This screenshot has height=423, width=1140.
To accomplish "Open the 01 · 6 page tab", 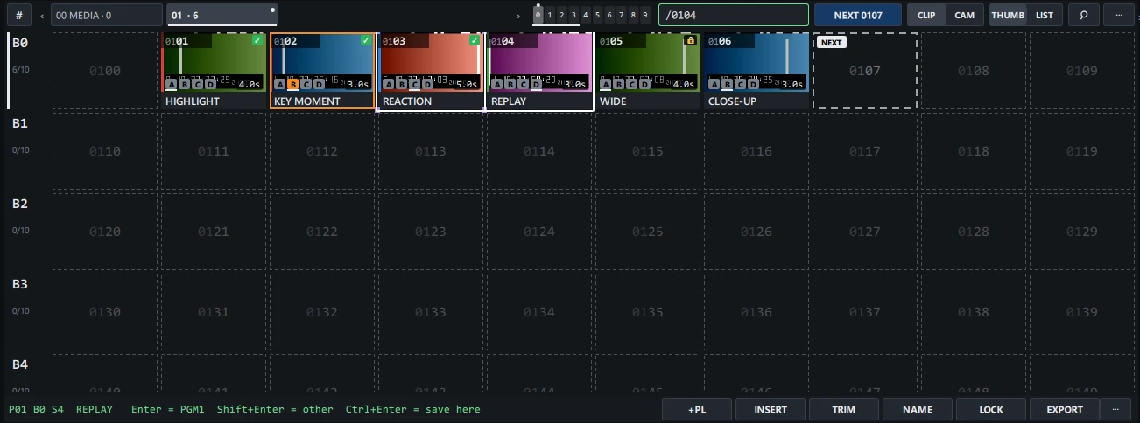I will [x=222, y=15].
